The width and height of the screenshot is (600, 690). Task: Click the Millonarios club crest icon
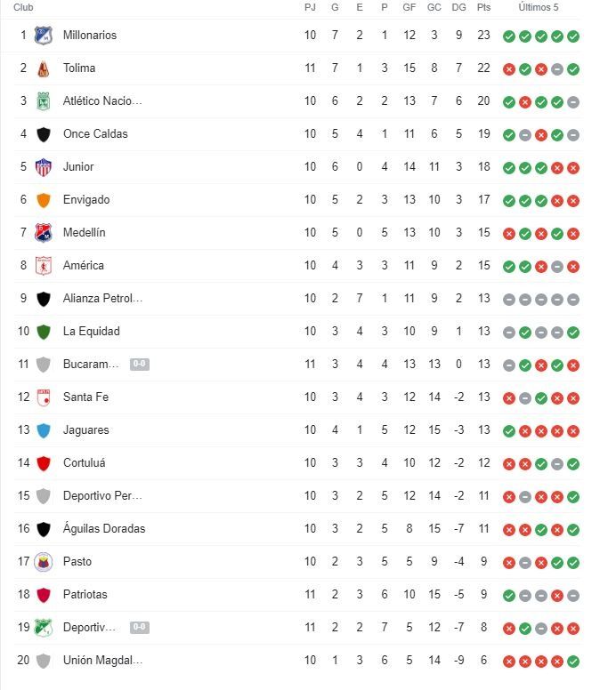[43, 36]
